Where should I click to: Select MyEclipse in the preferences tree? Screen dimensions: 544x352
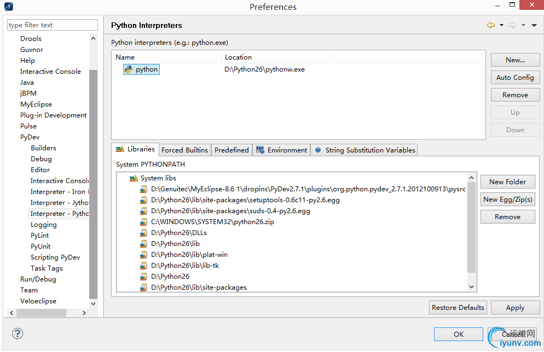(x=36, y=104)
